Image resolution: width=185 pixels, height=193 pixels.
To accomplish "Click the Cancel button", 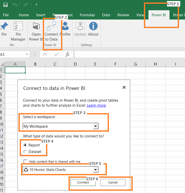I will pyautogui.click(x=113, y=182).
